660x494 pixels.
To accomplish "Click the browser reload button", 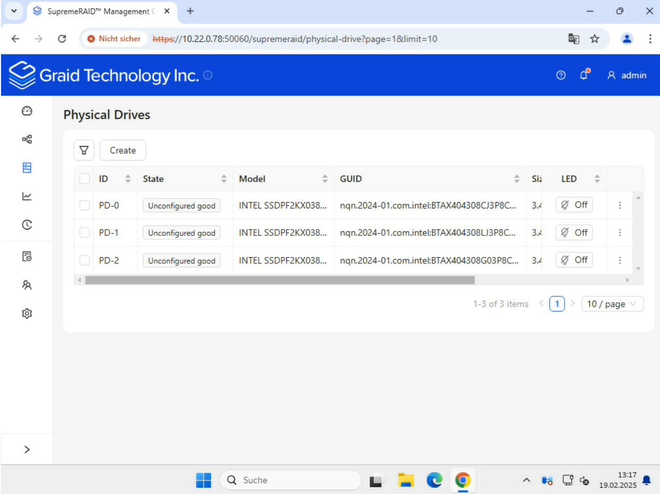I will coord(62,39).
